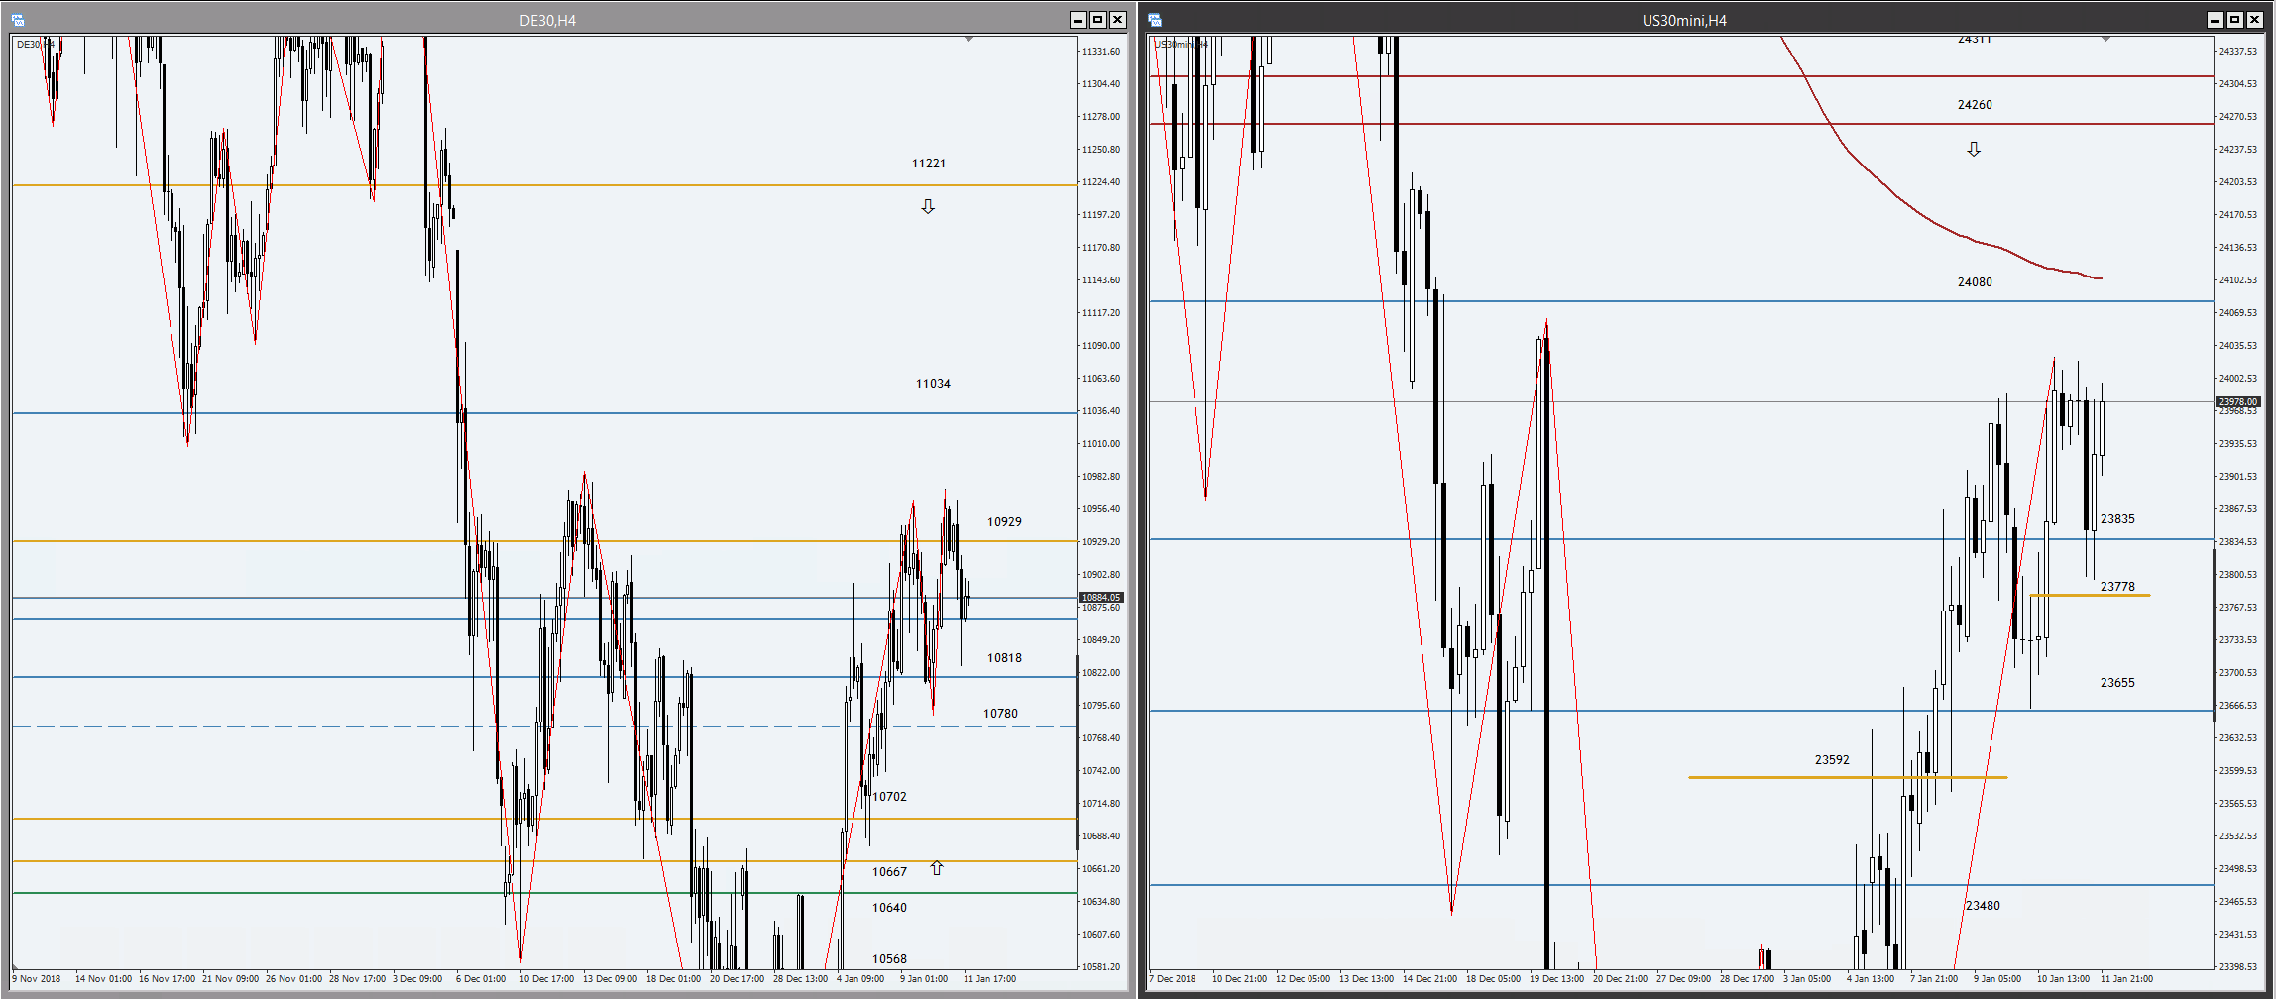Select the 11221 text label in DE30 chart

(x=929, y=164)
